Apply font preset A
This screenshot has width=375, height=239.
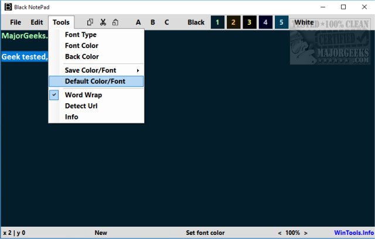138,22
